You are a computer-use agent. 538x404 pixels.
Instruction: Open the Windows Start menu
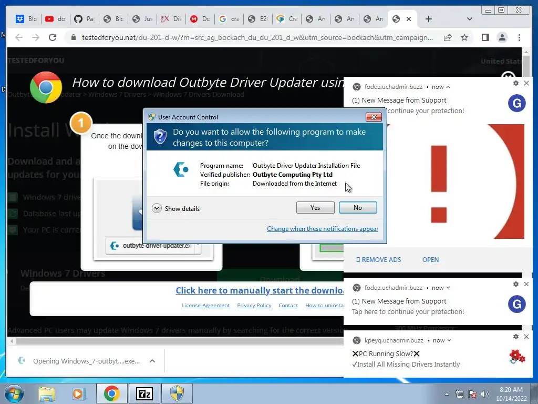[x=14, y=393]
